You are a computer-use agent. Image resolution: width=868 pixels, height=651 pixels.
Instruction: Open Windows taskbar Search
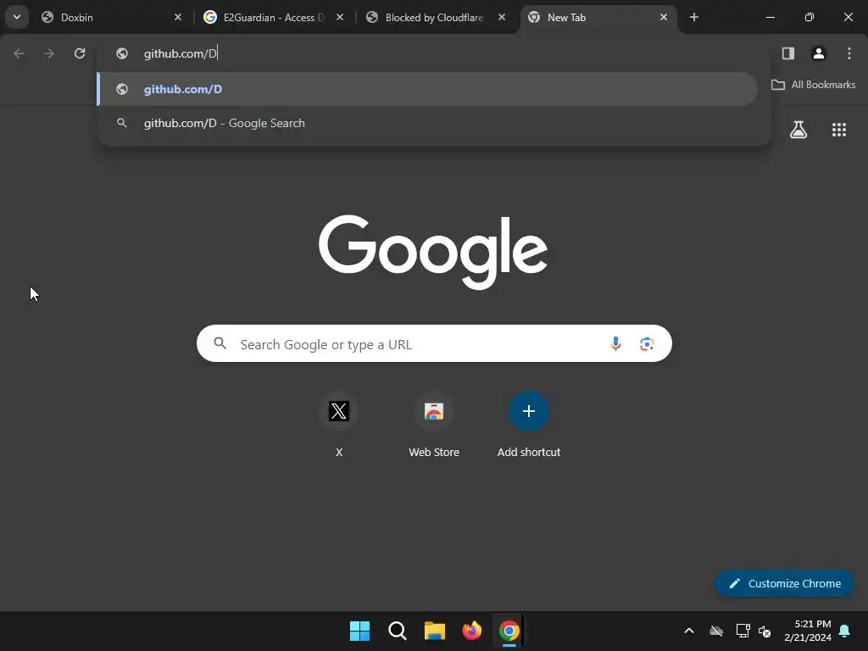click(398, 631)
